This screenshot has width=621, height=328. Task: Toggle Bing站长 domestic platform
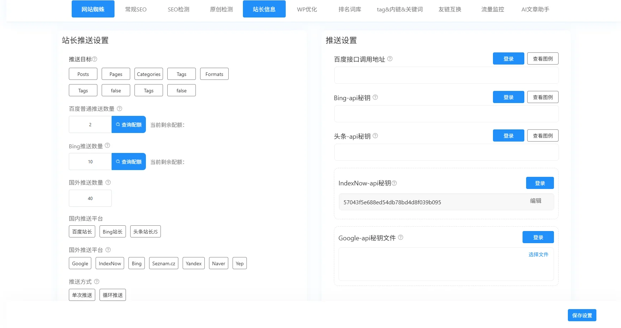[x=113, y=231]
